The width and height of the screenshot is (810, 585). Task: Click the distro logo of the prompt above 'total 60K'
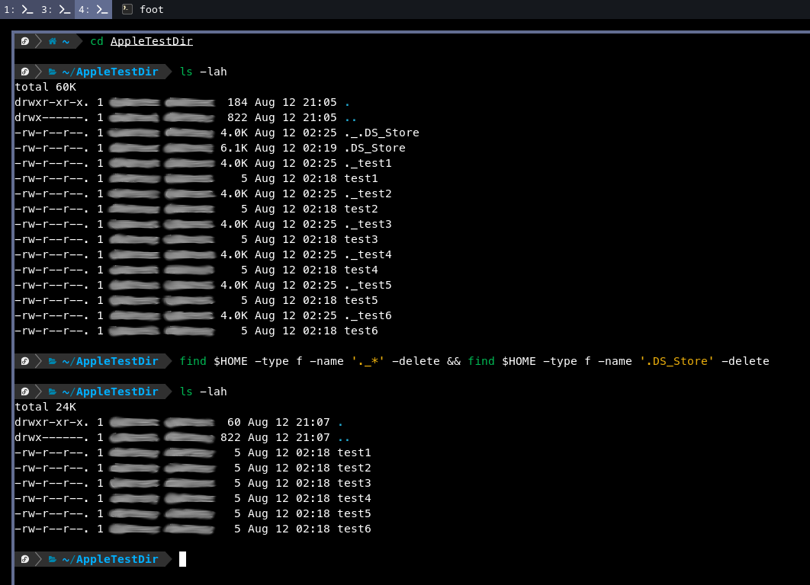25,72
